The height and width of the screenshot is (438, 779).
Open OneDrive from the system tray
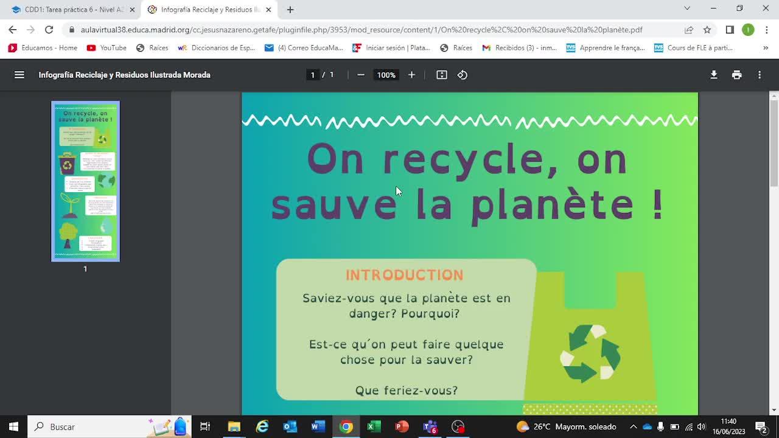tap(647, 426)
